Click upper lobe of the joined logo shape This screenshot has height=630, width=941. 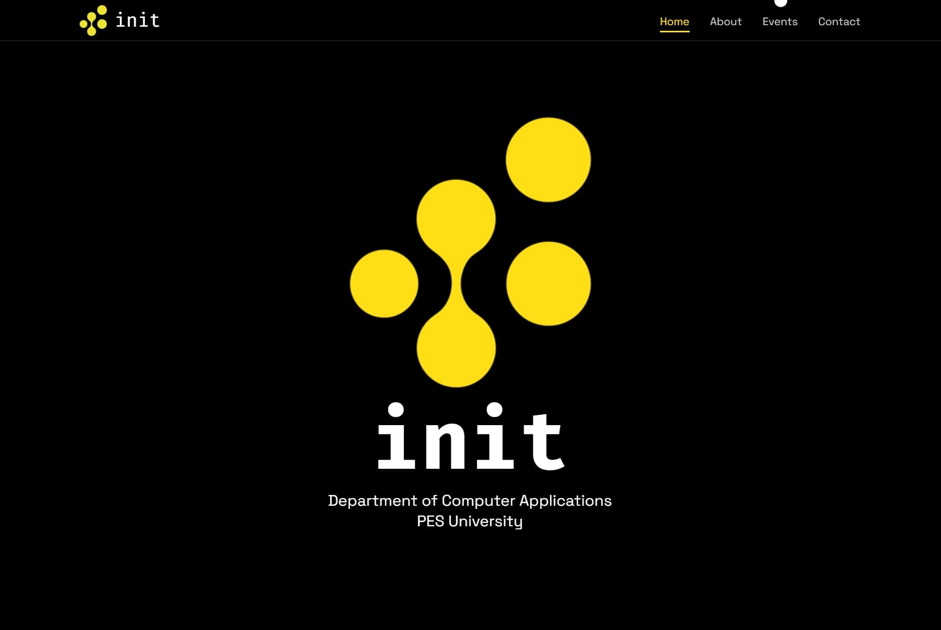click(x=456, y=219)
